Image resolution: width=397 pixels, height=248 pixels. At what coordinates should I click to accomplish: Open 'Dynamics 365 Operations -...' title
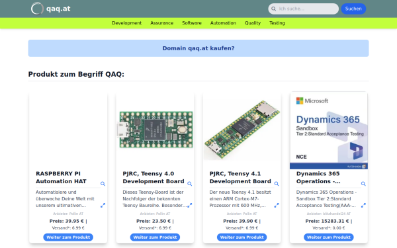pos(318,177)
